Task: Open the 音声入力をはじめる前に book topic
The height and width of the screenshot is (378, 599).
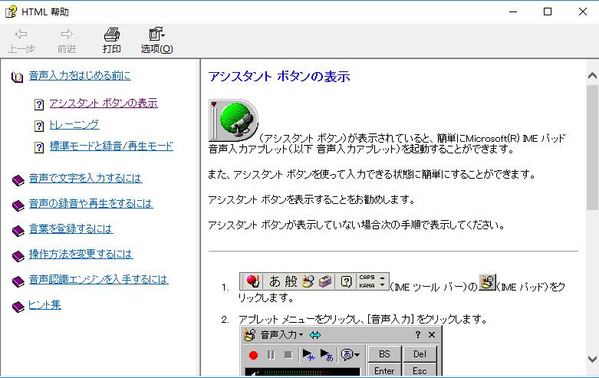Action: [x=80, y=75]
